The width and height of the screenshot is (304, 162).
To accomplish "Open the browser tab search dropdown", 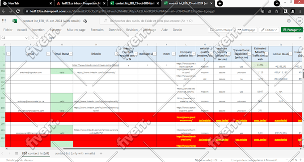I will tap(277, 3).
